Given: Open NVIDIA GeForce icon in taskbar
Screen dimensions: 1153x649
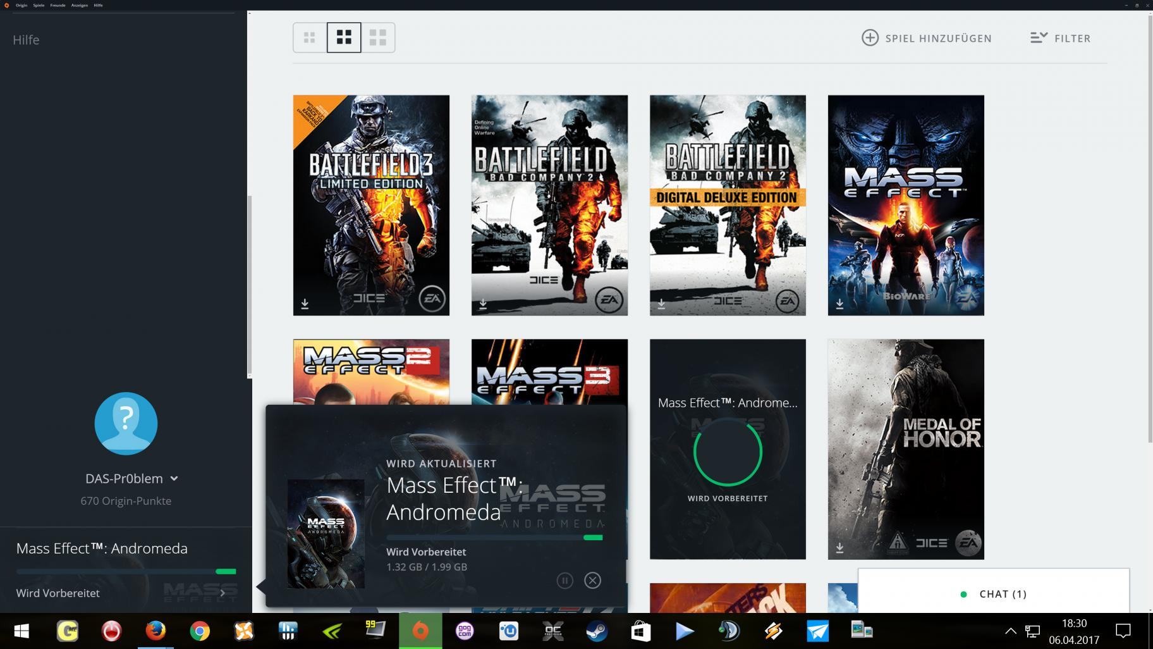Looking at the screenshot, I should [332, 631].
